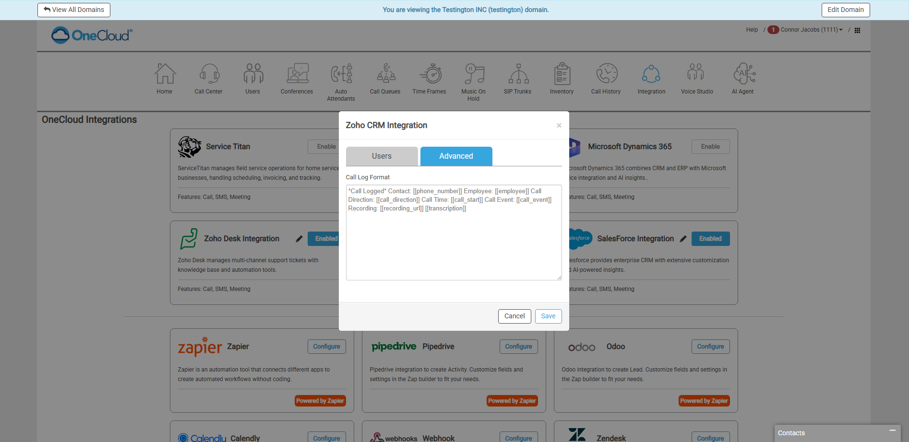Screen dimensions: 909x442
Task: Open the AI Agent icon
Action: point(743,74)
